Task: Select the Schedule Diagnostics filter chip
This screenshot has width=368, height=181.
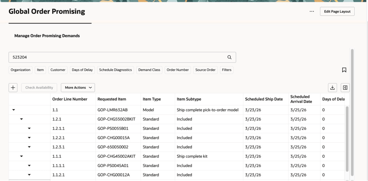Action: pyautogui.click(x=115, y=70)
